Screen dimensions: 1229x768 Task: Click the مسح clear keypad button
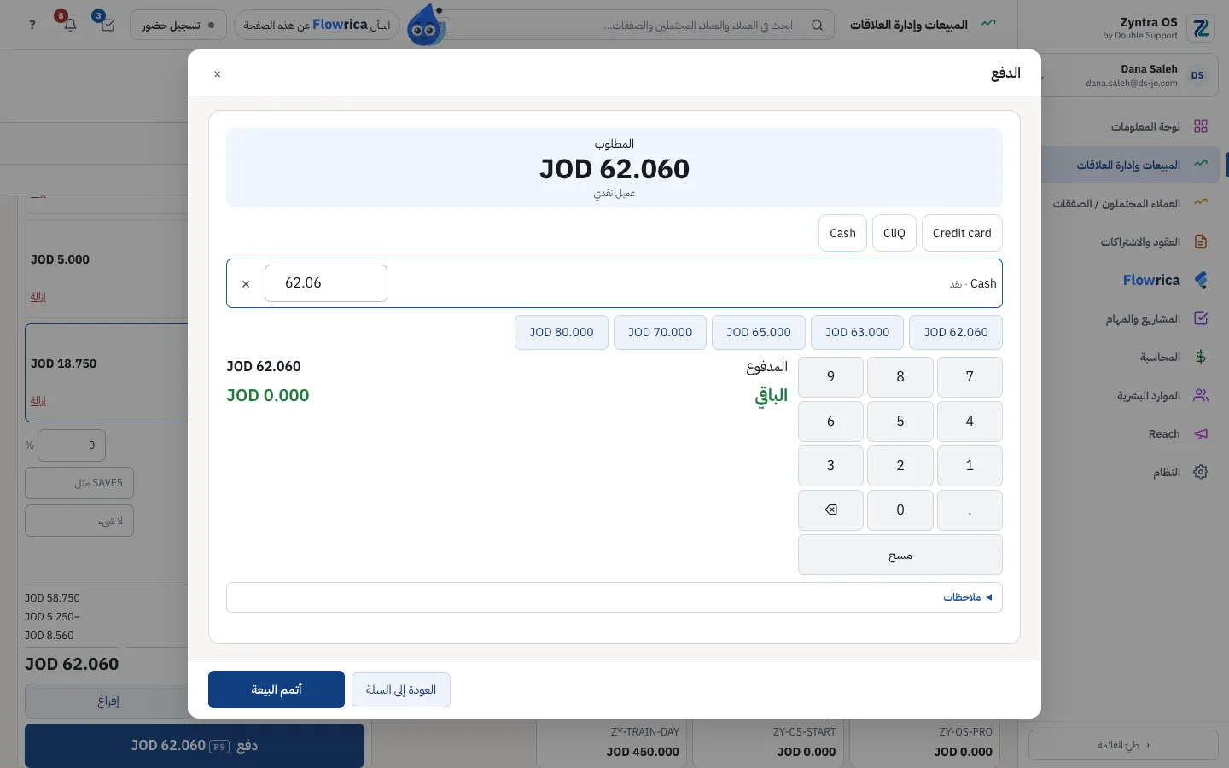point(900,555)
